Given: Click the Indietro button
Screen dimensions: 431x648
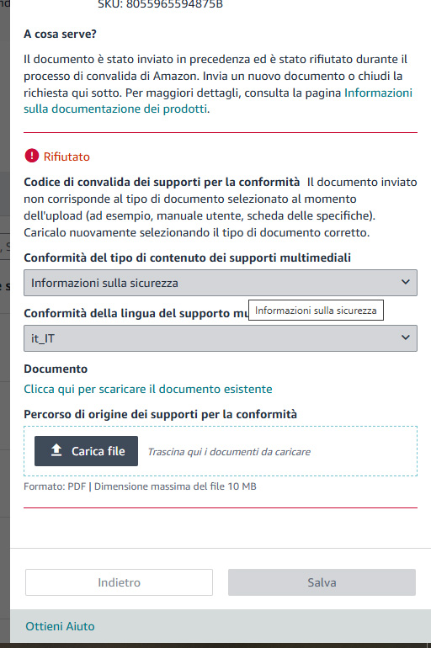Looking at the screenshot, I should click(119, 582).
